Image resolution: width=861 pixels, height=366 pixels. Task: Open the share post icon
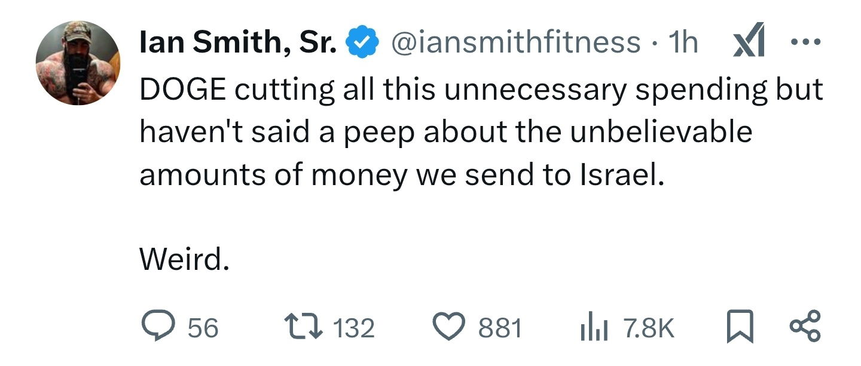click(806, 328)
